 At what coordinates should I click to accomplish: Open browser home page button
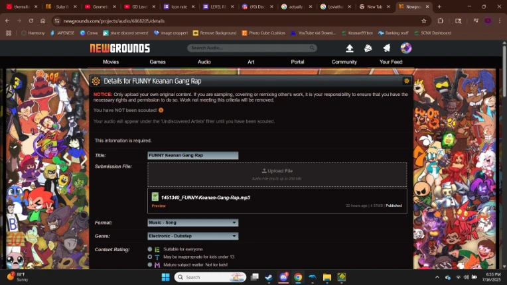click(x=42, y=21)
